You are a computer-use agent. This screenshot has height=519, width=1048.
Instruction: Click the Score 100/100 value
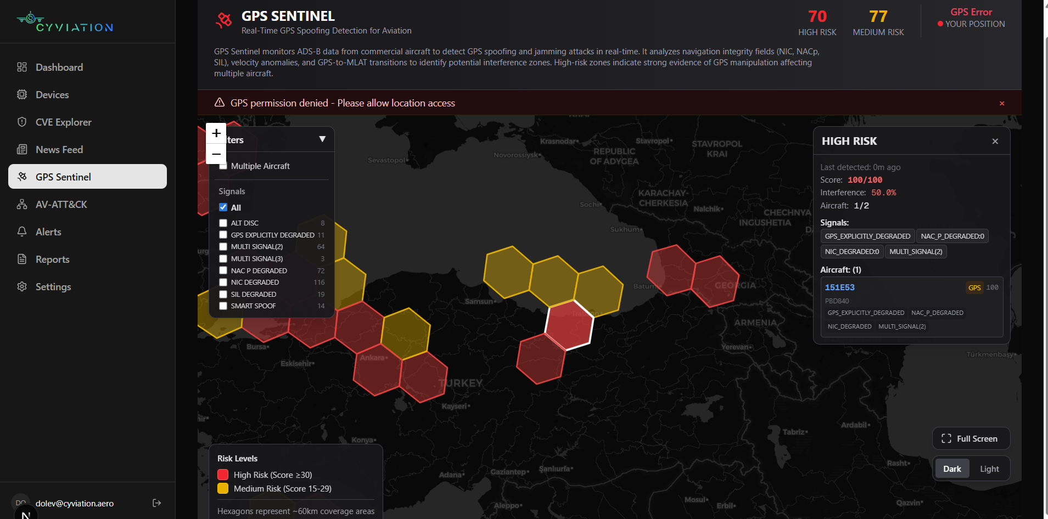coord(865,180)
